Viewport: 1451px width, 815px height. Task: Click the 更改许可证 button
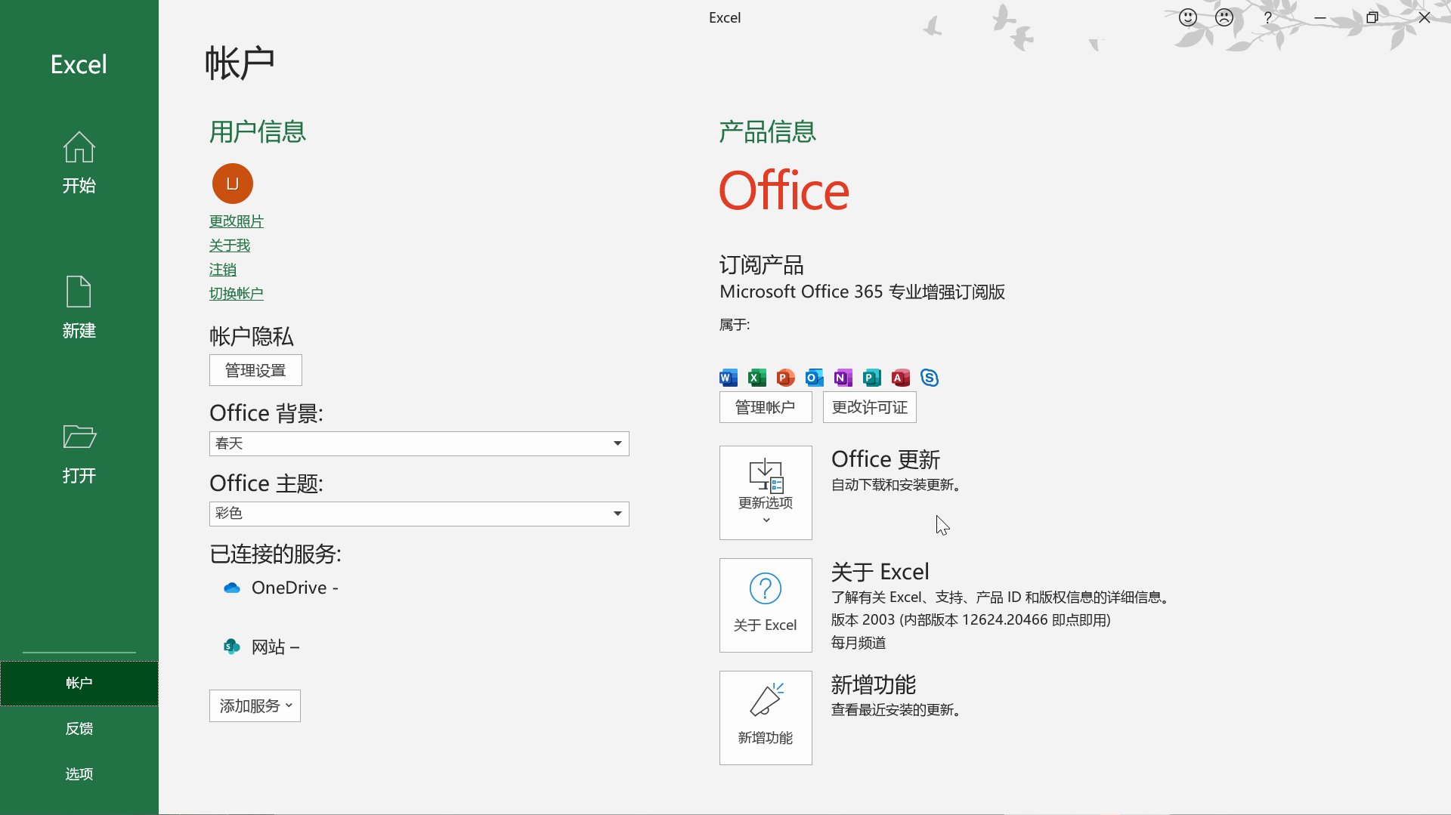point(870,407)
